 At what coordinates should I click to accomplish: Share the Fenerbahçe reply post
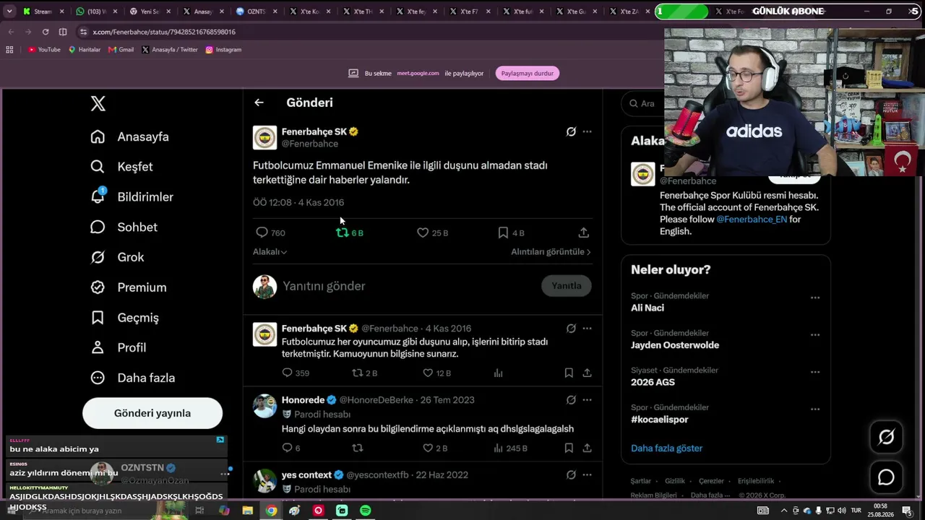click(x=587, y=373)
